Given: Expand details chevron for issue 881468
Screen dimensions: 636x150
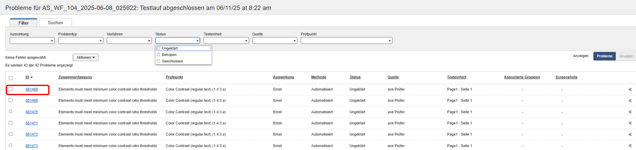Looking at the screenshot, I should tap(630, 89).
